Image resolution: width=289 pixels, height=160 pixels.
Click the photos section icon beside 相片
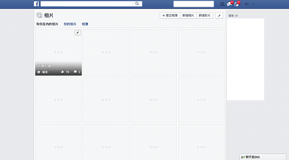pyautogui.click(x=39, y=16)
